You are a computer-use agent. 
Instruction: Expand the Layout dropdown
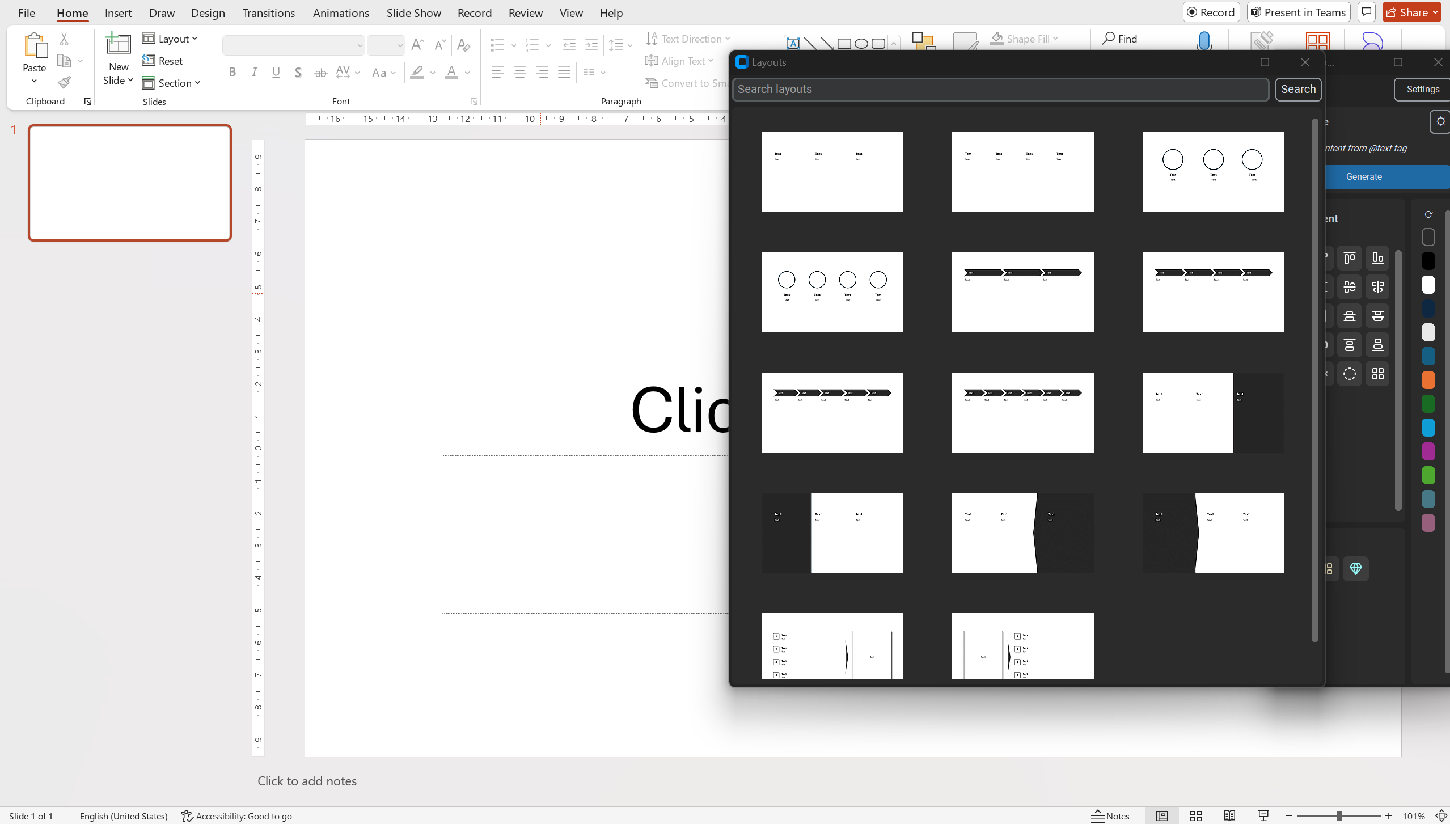pos(170,39)
